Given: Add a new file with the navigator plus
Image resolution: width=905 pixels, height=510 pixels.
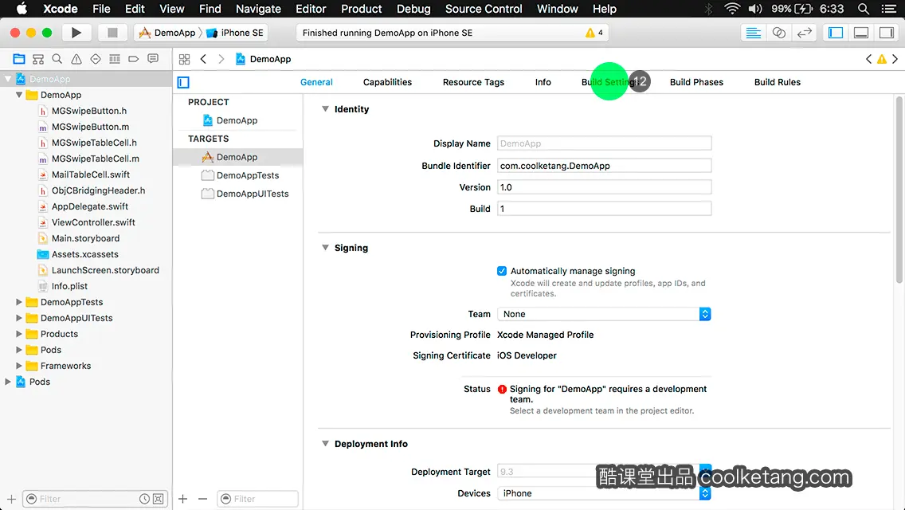Looking at the screenshot, I should click(11, 499).
